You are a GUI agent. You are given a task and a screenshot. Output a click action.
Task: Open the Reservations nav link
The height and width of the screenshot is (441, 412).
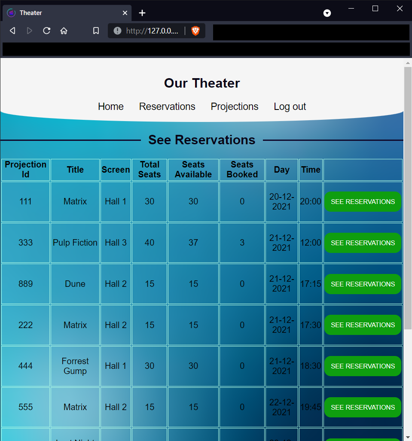(167, 106)
